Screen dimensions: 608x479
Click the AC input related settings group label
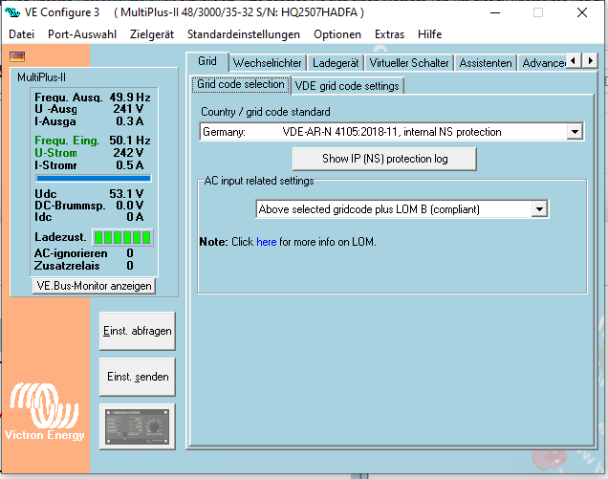click(x=259, y=181)
